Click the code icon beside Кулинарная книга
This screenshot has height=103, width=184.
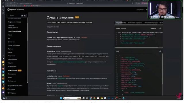tap(9, 86)
